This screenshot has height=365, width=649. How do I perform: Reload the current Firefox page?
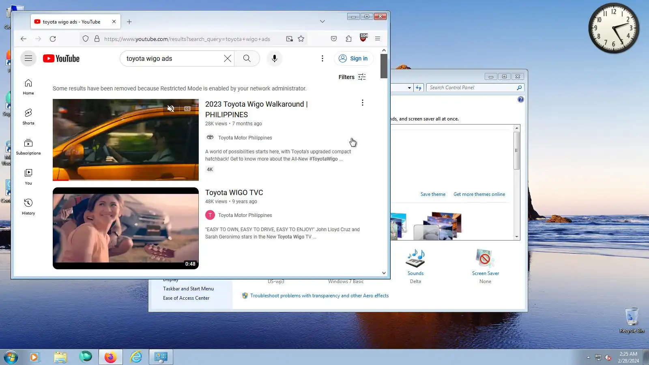[x=53, y=39]
